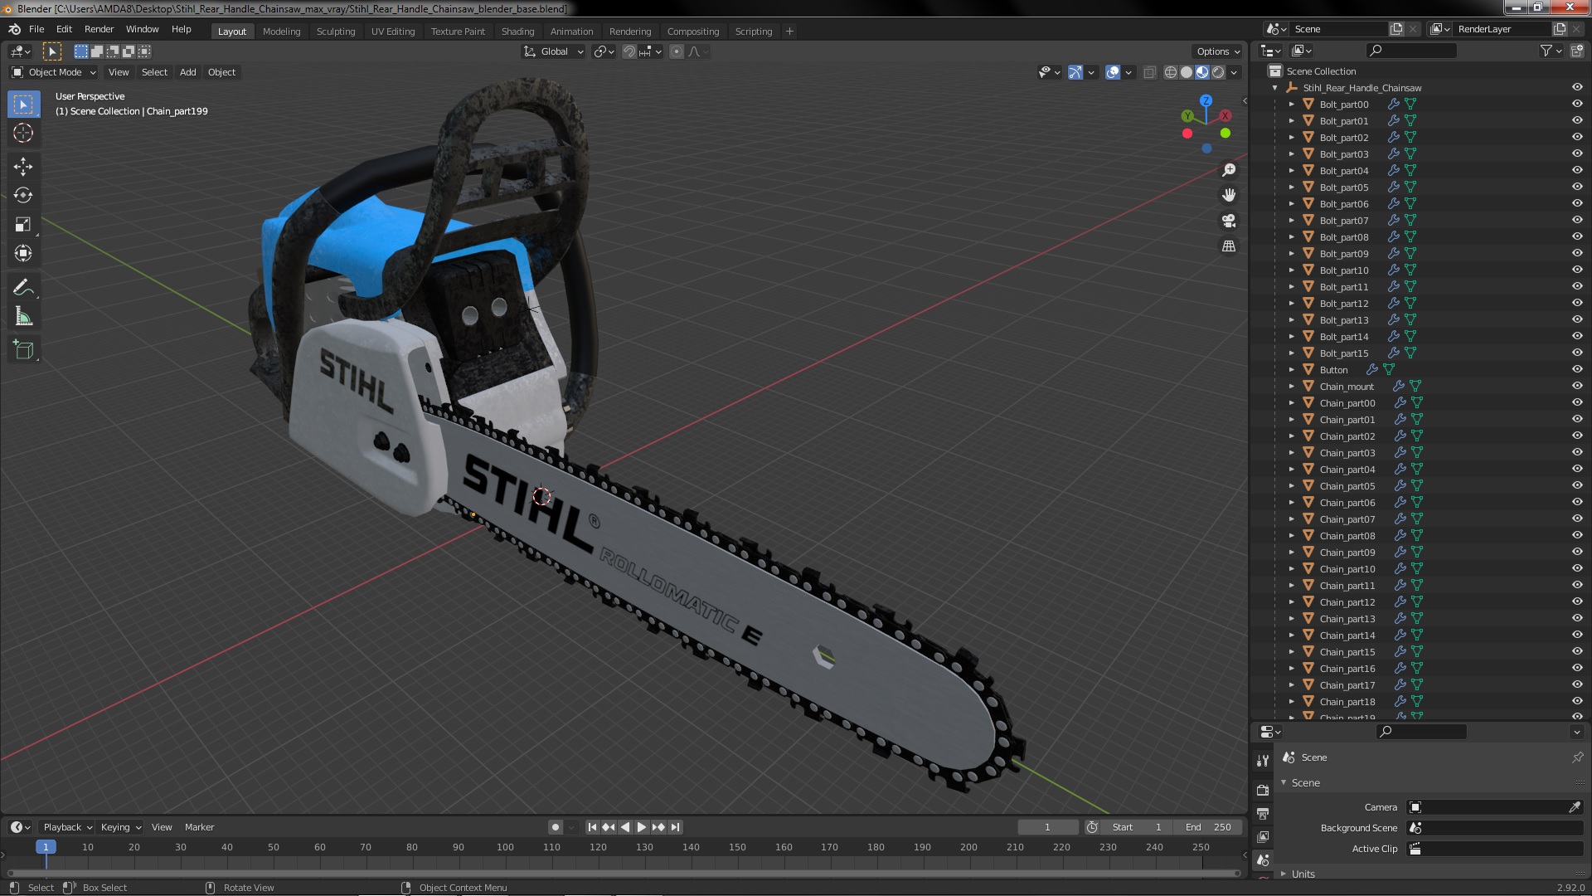
Task: Select the Annotate tool
Action: click(x=23, y=288)
